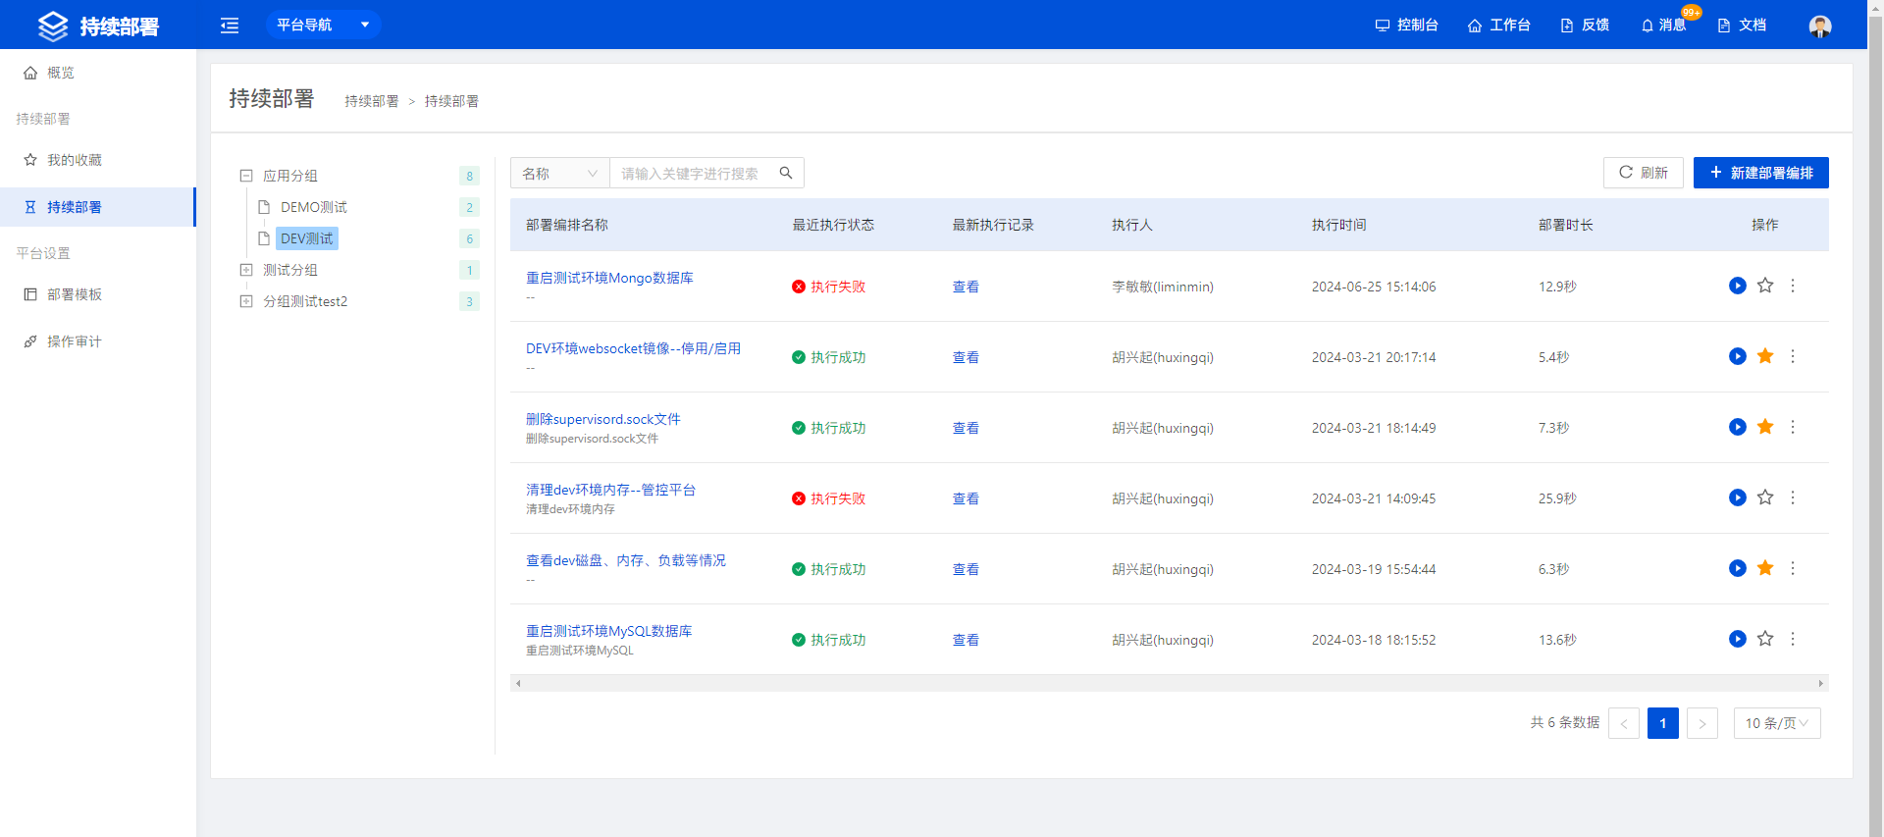Click the 执行失败 status in Mongo row
Image resolution: width=1884 pixels, height=837 pixels.
tap(829, 287)
